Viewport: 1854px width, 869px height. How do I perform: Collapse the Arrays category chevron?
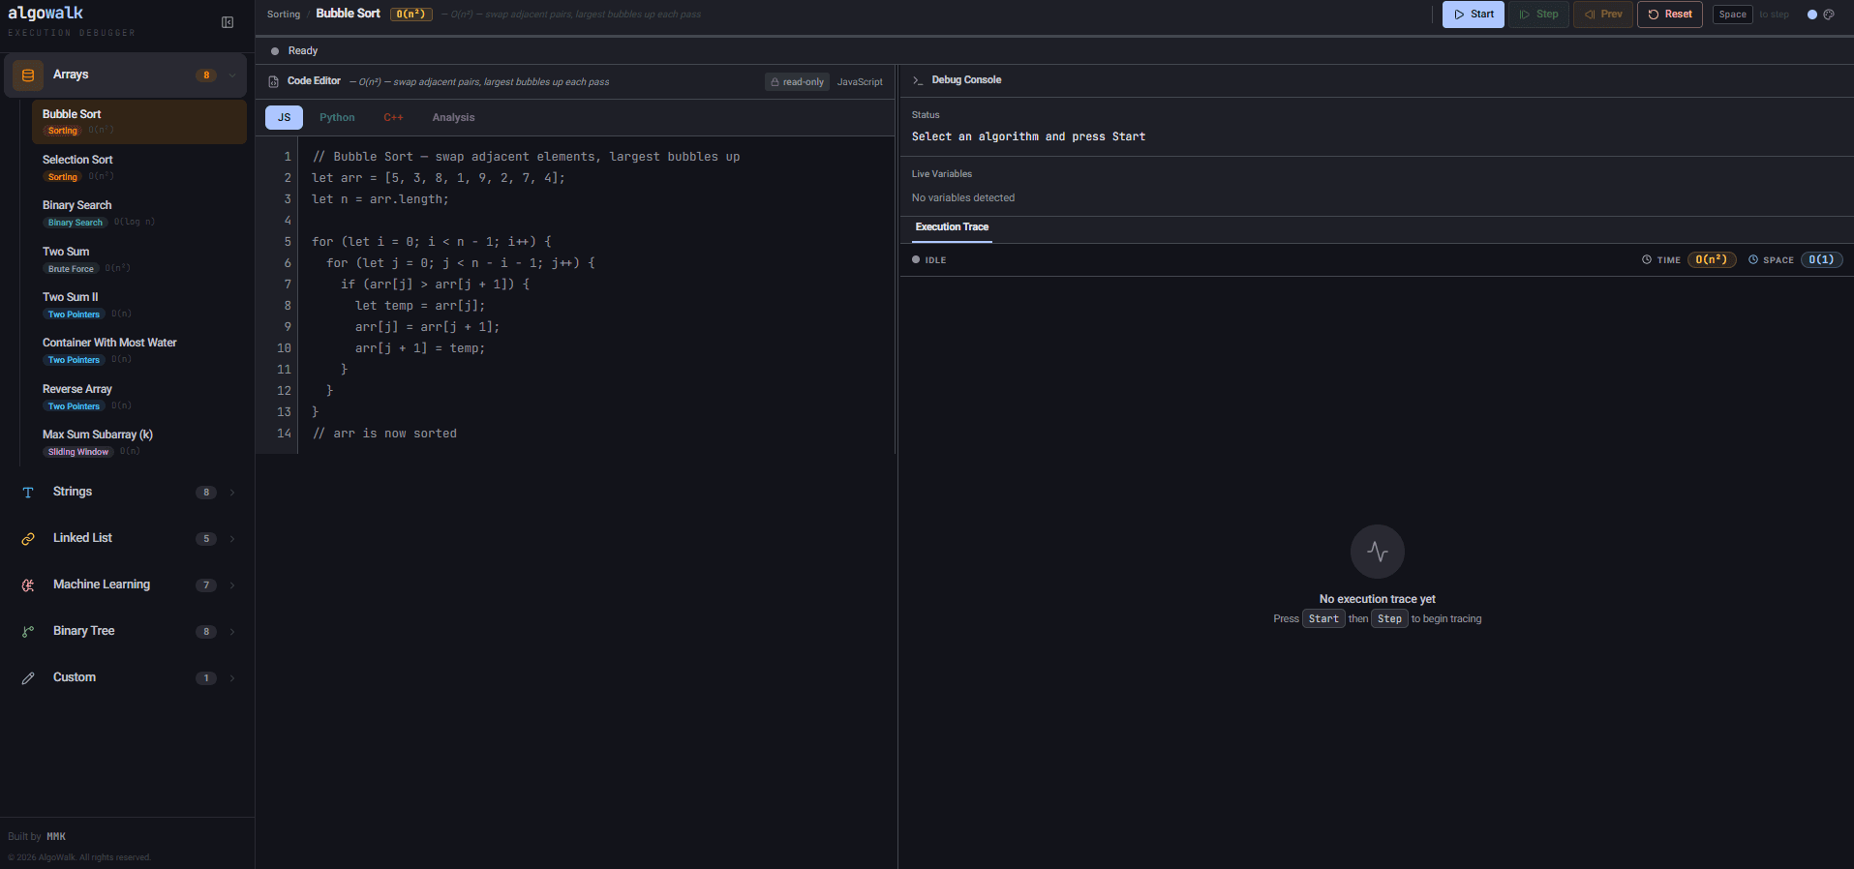(x=232, y=75)
